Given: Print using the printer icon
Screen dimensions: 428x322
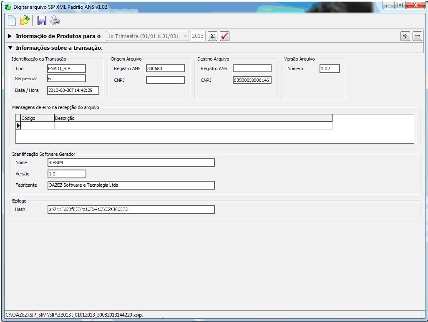Looking at the screenshot, I should pyautogui.click(x=55, y=20).
